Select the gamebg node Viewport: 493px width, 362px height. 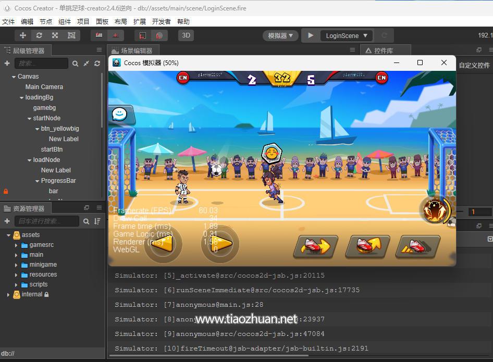[44, 108]
